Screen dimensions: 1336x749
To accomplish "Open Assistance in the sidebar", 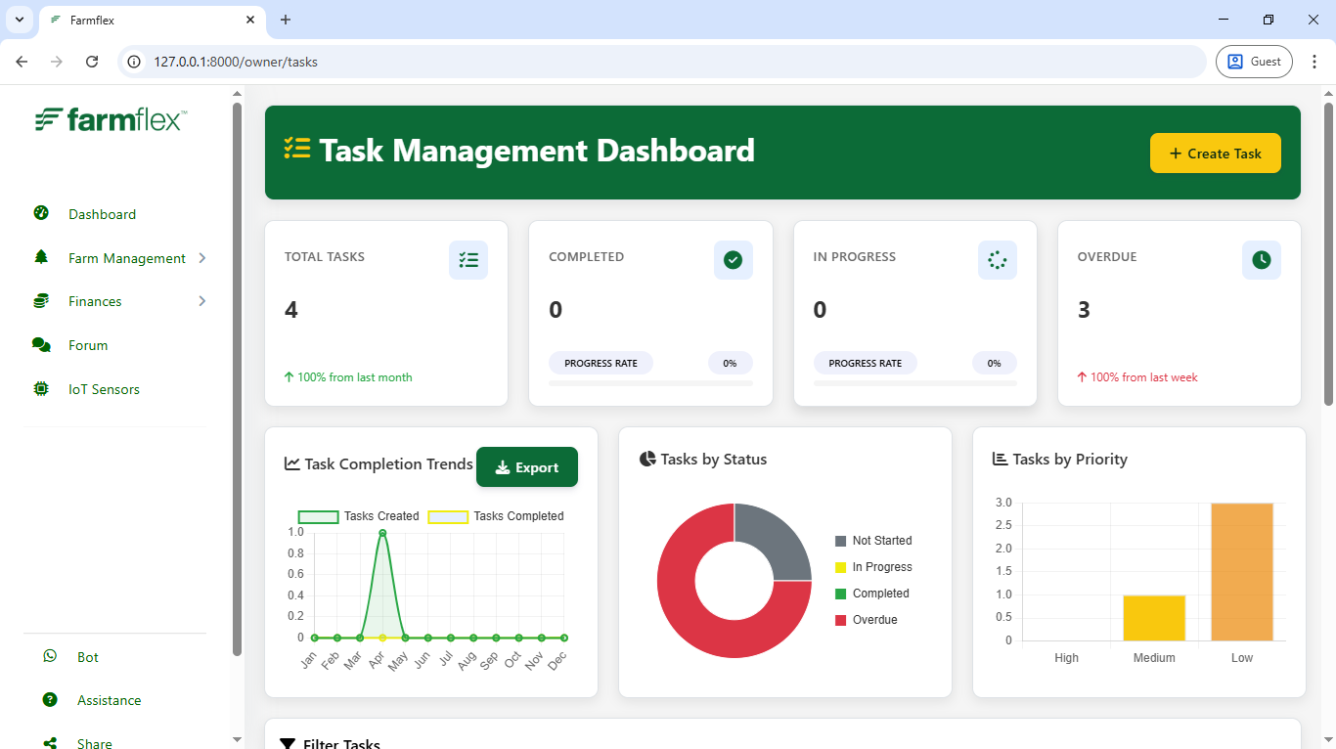I will 110,700.
